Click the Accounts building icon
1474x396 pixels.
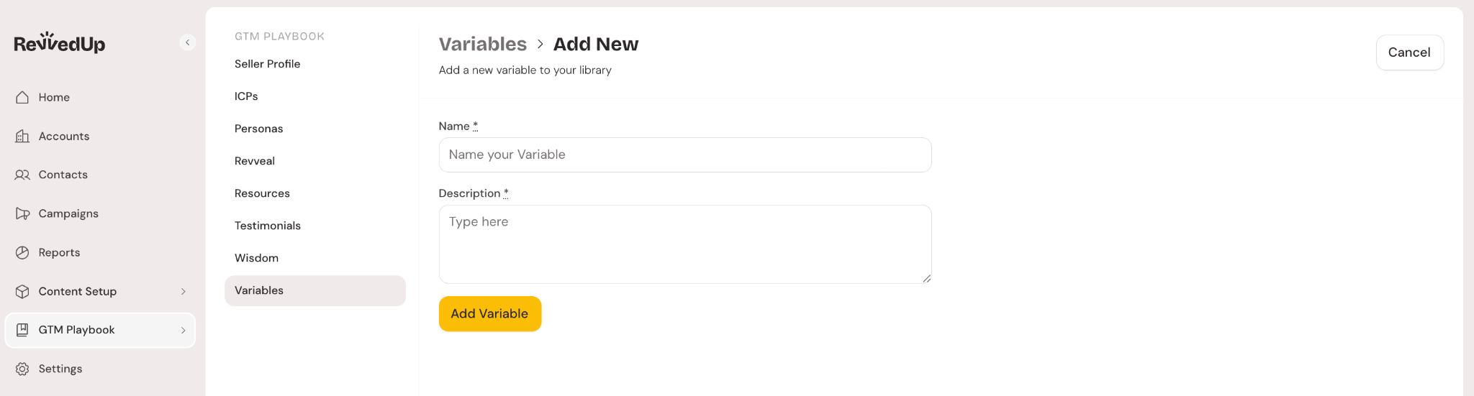22,136
